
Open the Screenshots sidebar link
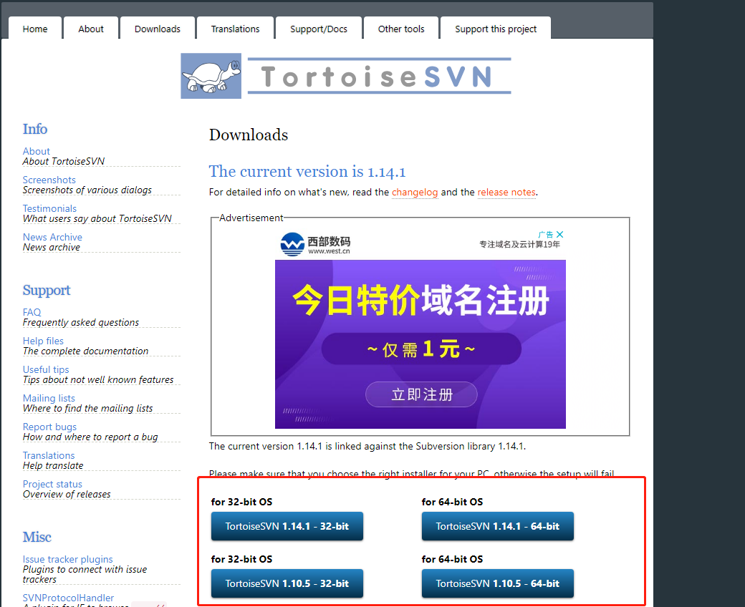tap(49, 180)
